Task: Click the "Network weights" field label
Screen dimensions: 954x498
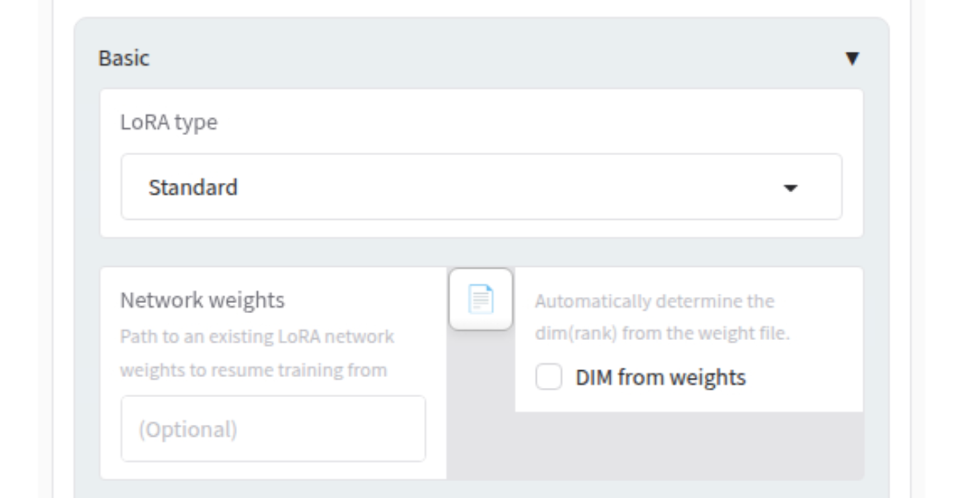Action: click(x=202, y=300)
